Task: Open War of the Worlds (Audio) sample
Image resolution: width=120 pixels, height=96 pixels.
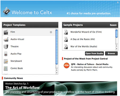Action: (x=89, y=47)
